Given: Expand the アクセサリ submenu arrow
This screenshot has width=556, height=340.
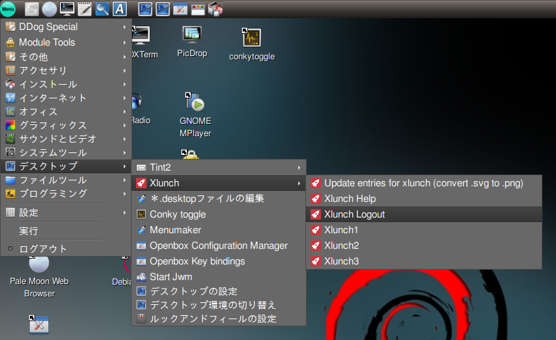Looking at the screenshot, I should pos(124,70).
